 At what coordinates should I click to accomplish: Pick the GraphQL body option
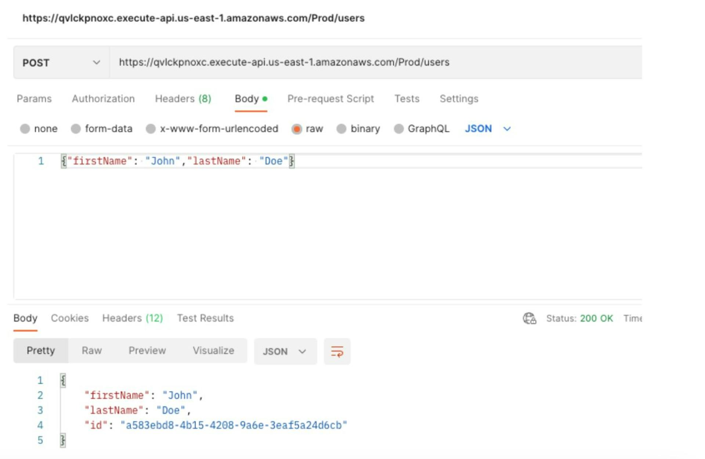399,129
